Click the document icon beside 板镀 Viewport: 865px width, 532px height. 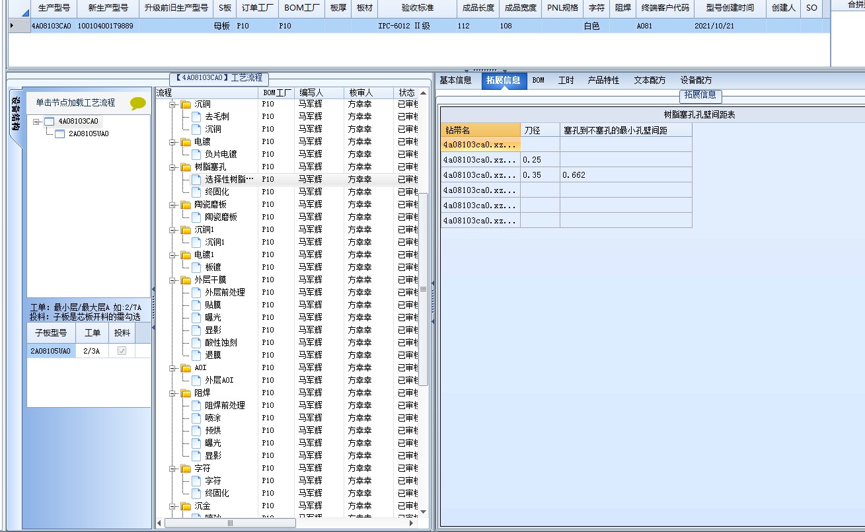coord(196,267)
